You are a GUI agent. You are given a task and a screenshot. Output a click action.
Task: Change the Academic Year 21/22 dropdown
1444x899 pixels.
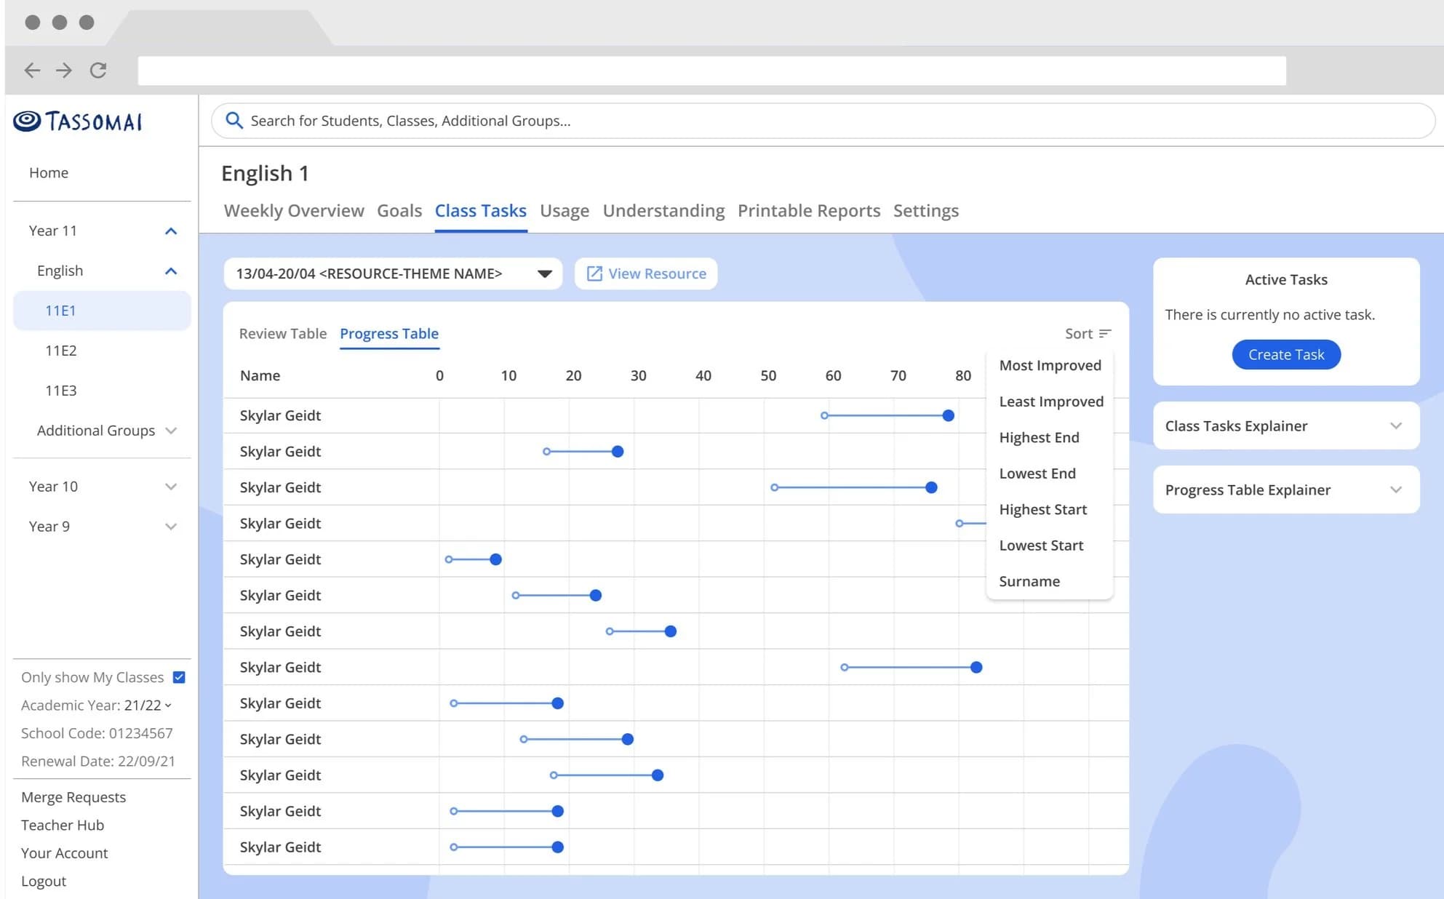tap(148, 706)
